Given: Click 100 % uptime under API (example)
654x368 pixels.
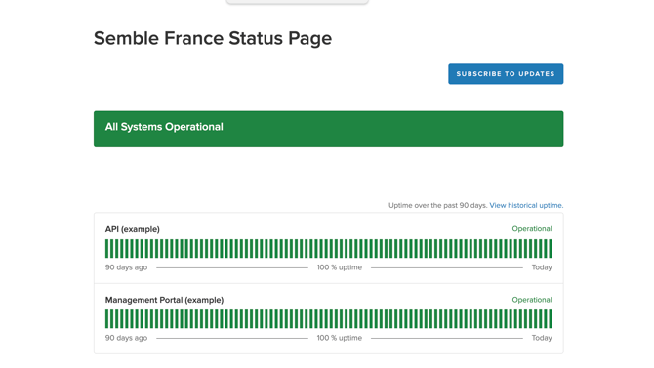Looking at the screenshot, I should (x=340, y=267).
